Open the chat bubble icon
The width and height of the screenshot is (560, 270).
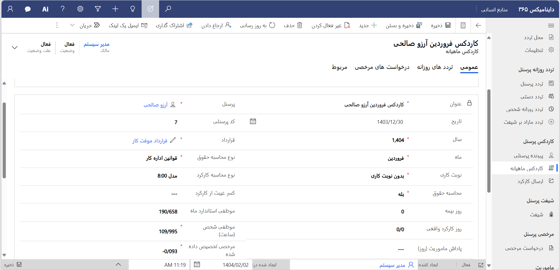click(28, 9)
